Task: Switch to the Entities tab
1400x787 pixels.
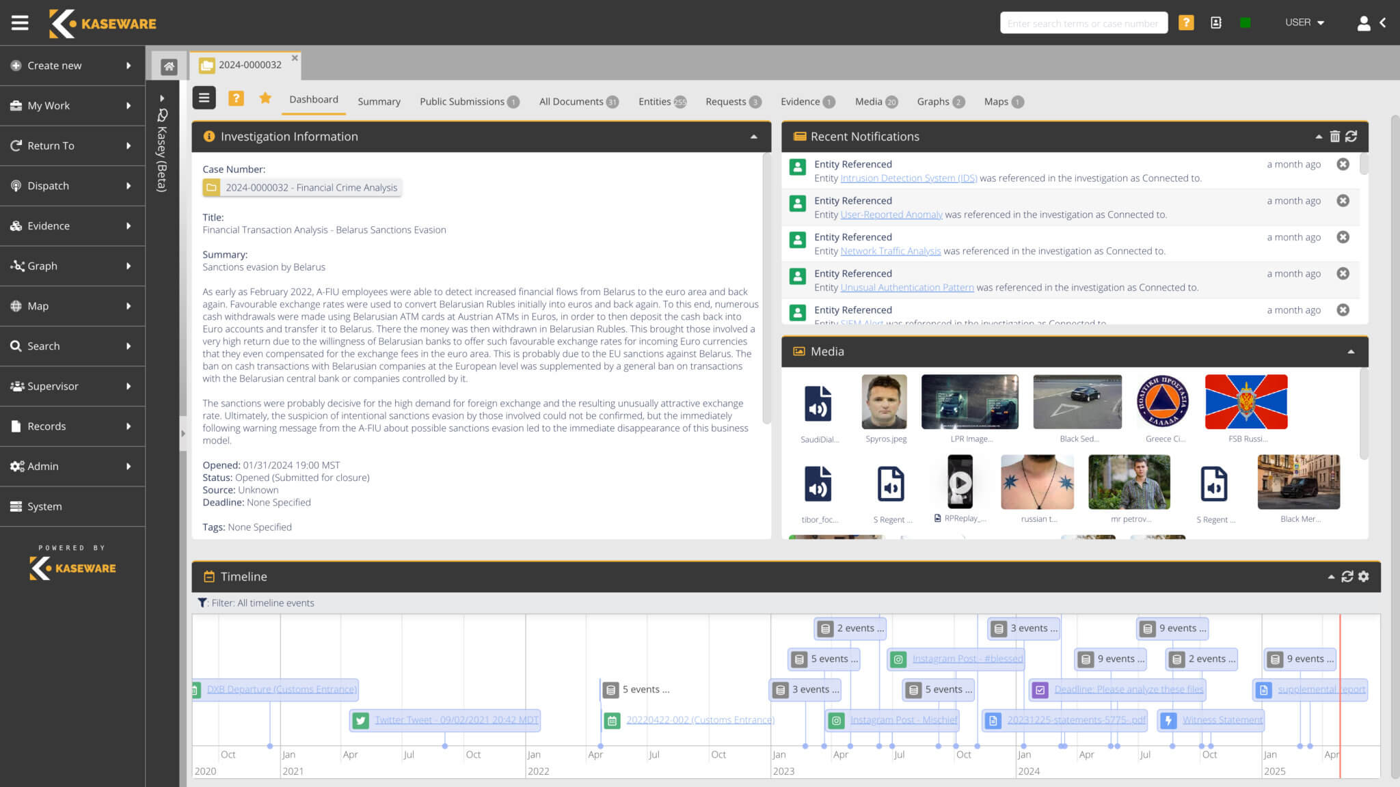Action: (x=654, y=101)
